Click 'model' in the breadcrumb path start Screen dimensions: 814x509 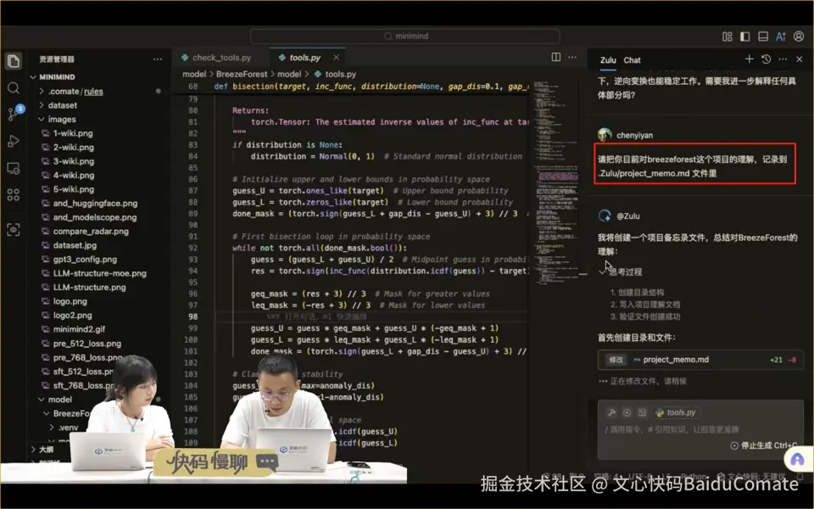pos(194,75)
